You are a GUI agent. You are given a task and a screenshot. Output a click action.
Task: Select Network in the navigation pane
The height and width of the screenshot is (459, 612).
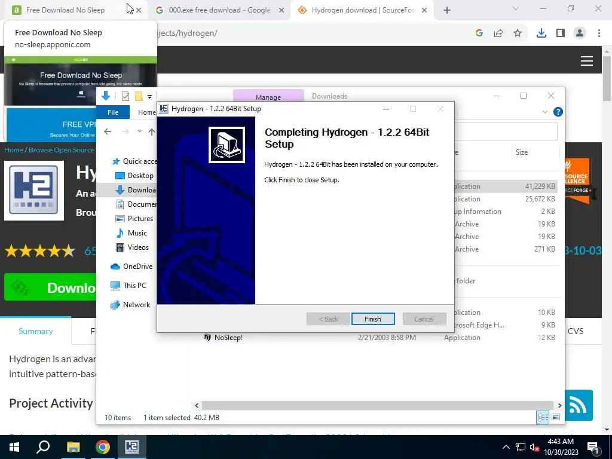pyautogui.click(x=130, y=305)
